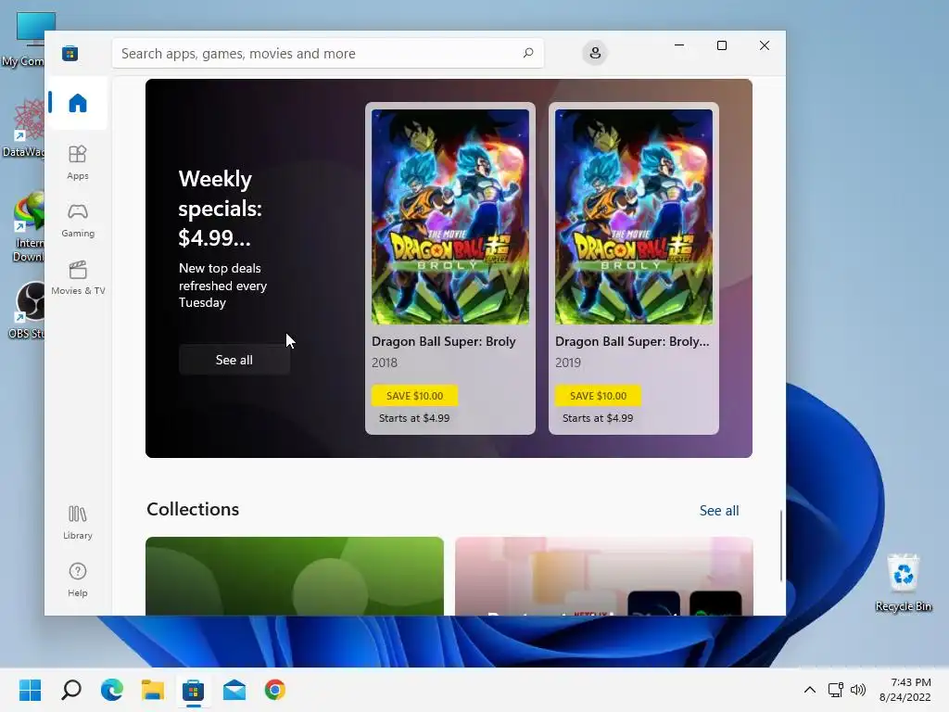Open the Gaming section
Screen dimensions: 949x712
[78, 221]
